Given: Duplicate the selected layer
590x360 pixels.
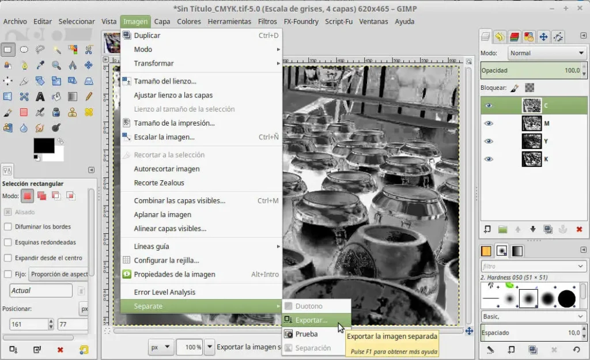Looking at the screenshot, I should coord(548,229).
